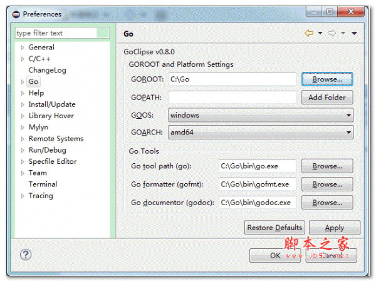Click into the GOPATH text field
Viewport: 376px width, 282px height.
pos(232,98)
